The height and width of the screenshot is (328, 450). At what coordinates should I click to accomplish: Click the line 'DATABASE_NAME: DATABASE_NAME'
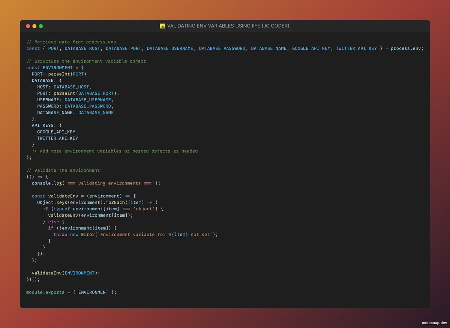(x=75, y=112)
